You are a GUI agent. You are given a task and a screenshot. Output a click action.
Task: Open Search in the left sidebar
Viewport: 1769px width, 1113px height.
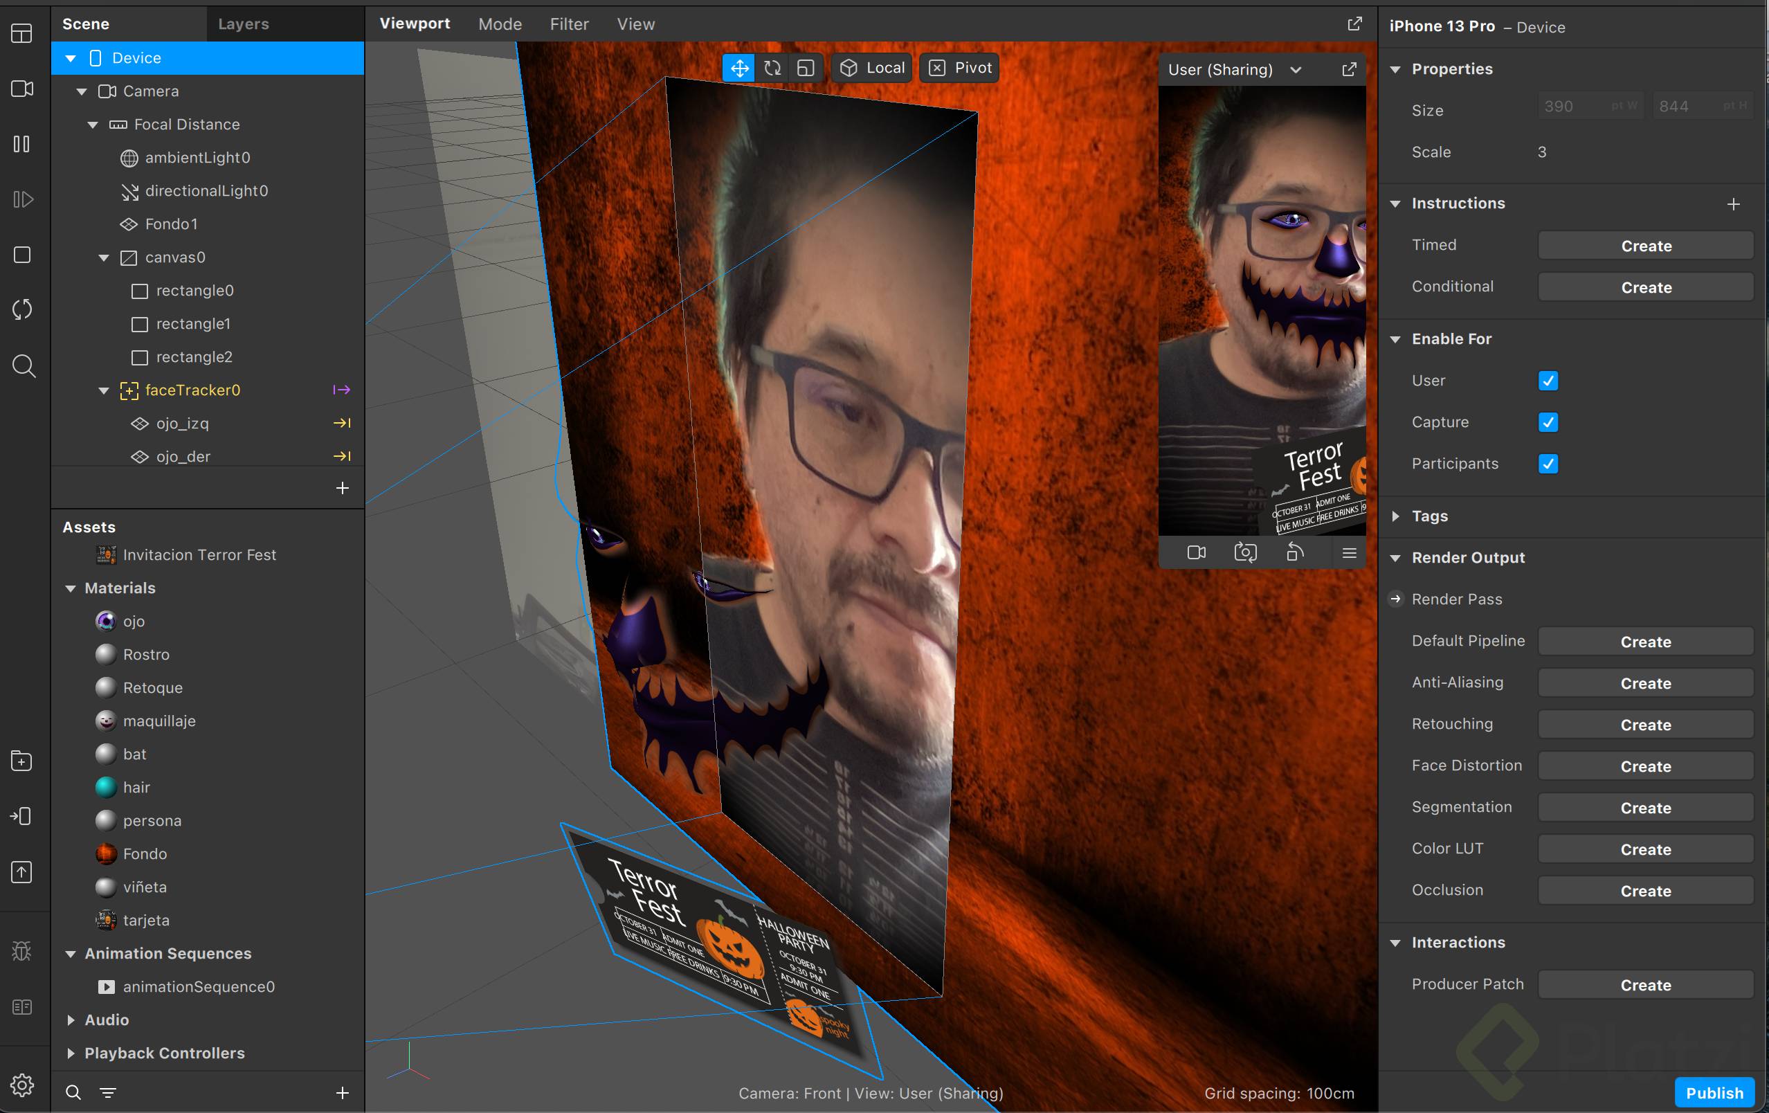pyautogui.click(x=22, y=366)
